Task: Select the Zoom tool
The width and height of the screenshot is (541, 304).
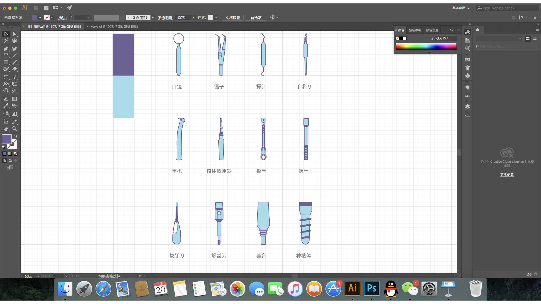Action: coord(14,129)
